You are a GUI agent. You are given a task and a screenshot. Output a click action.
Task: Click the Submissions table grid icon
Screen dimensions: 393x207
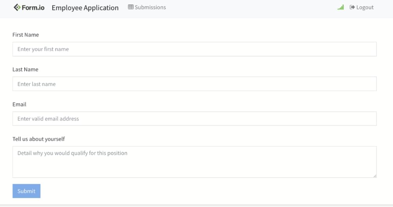pos(130,7)
